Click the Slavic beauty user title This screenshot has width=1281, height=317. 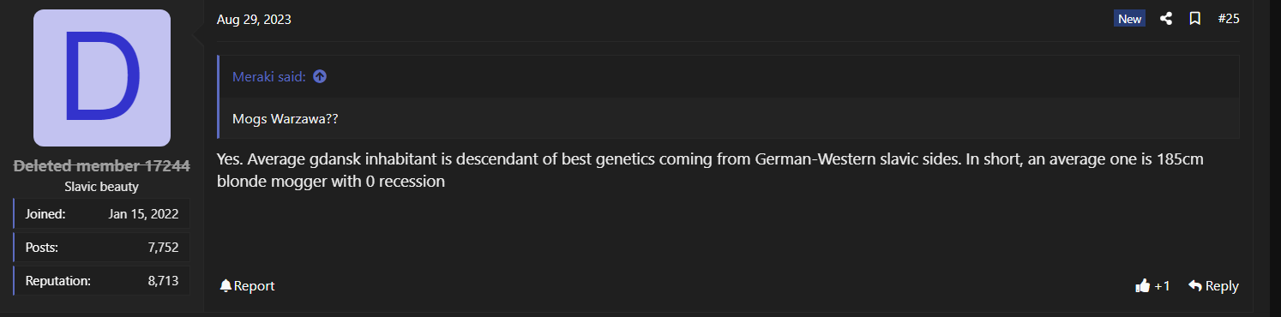[102, 186]
